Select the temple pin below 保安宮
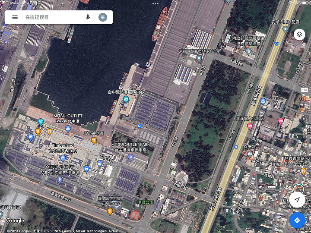Viewport: 311px width, 233px height. pyautogui.click(x=250, y=154)
